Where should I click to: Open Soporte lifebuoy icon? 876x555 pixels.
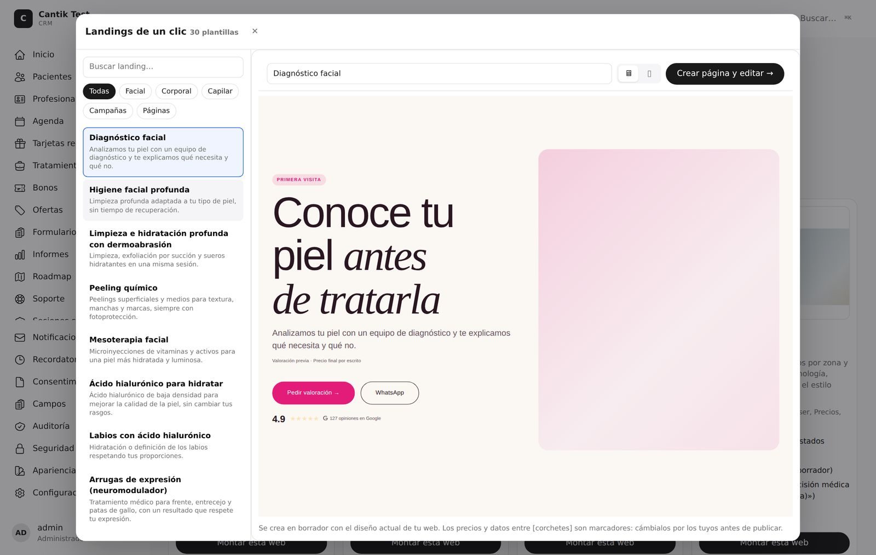[20, 299]
